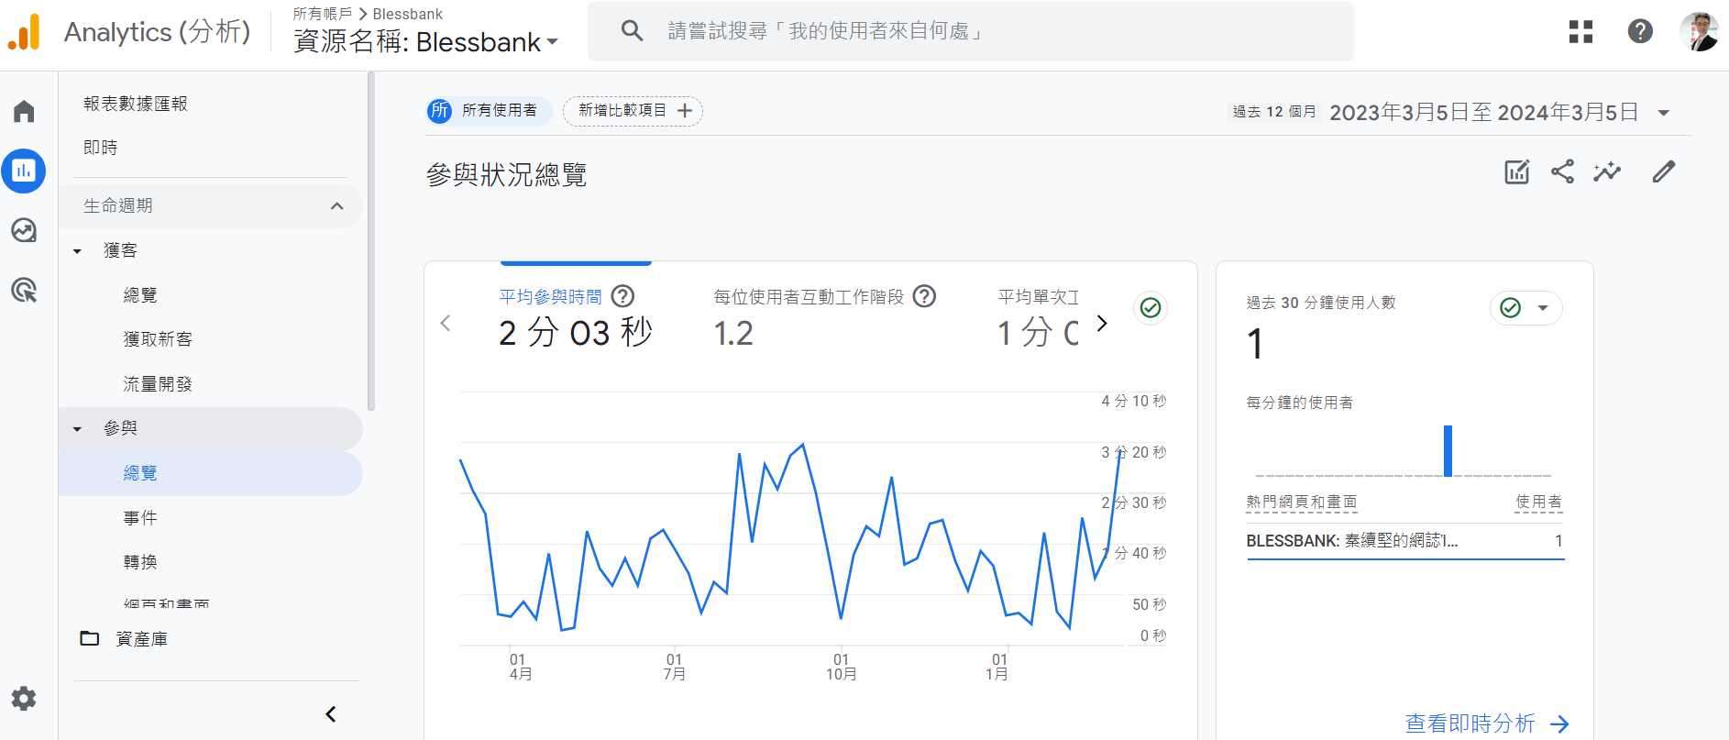Image resolution: width=1729 pixels, height=740 pixels.
Task: Open the Home icon in left rail
Action: click(24, 112)
